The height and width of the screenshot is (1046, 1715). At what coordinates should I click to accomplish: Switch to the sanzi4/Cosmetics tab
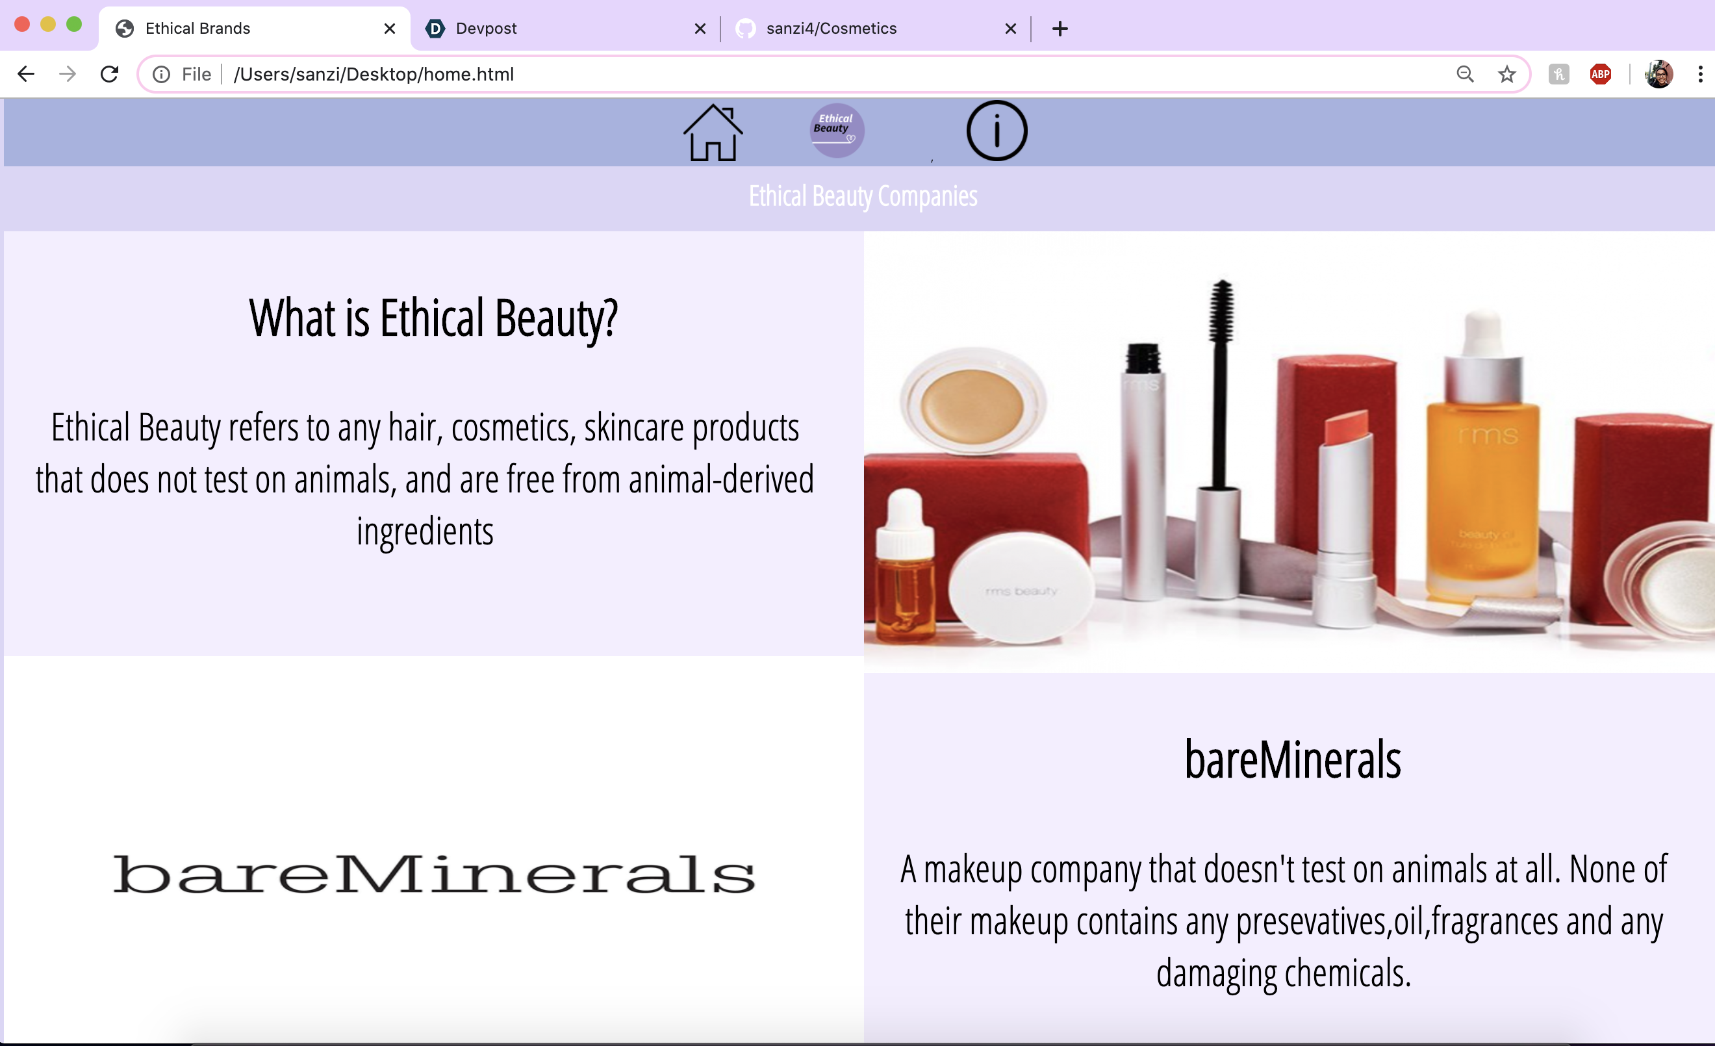832,29
